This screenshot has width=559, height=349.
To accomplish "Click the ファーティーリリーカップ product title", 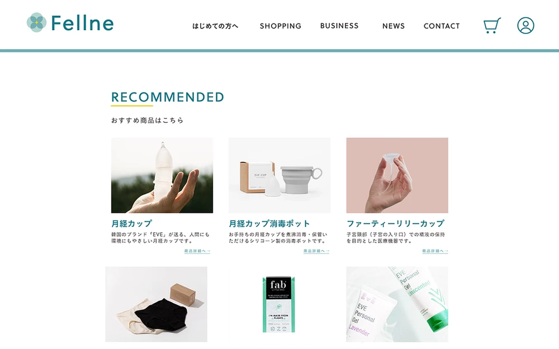I will pos(395,224).
